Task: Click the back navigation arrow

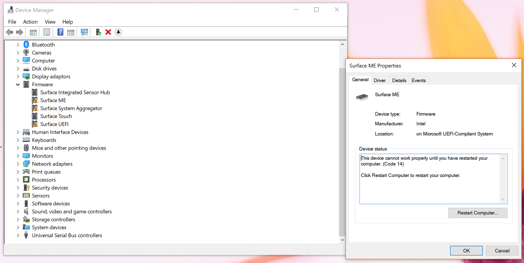Action: pyautogui.click(x=9, y=32)
